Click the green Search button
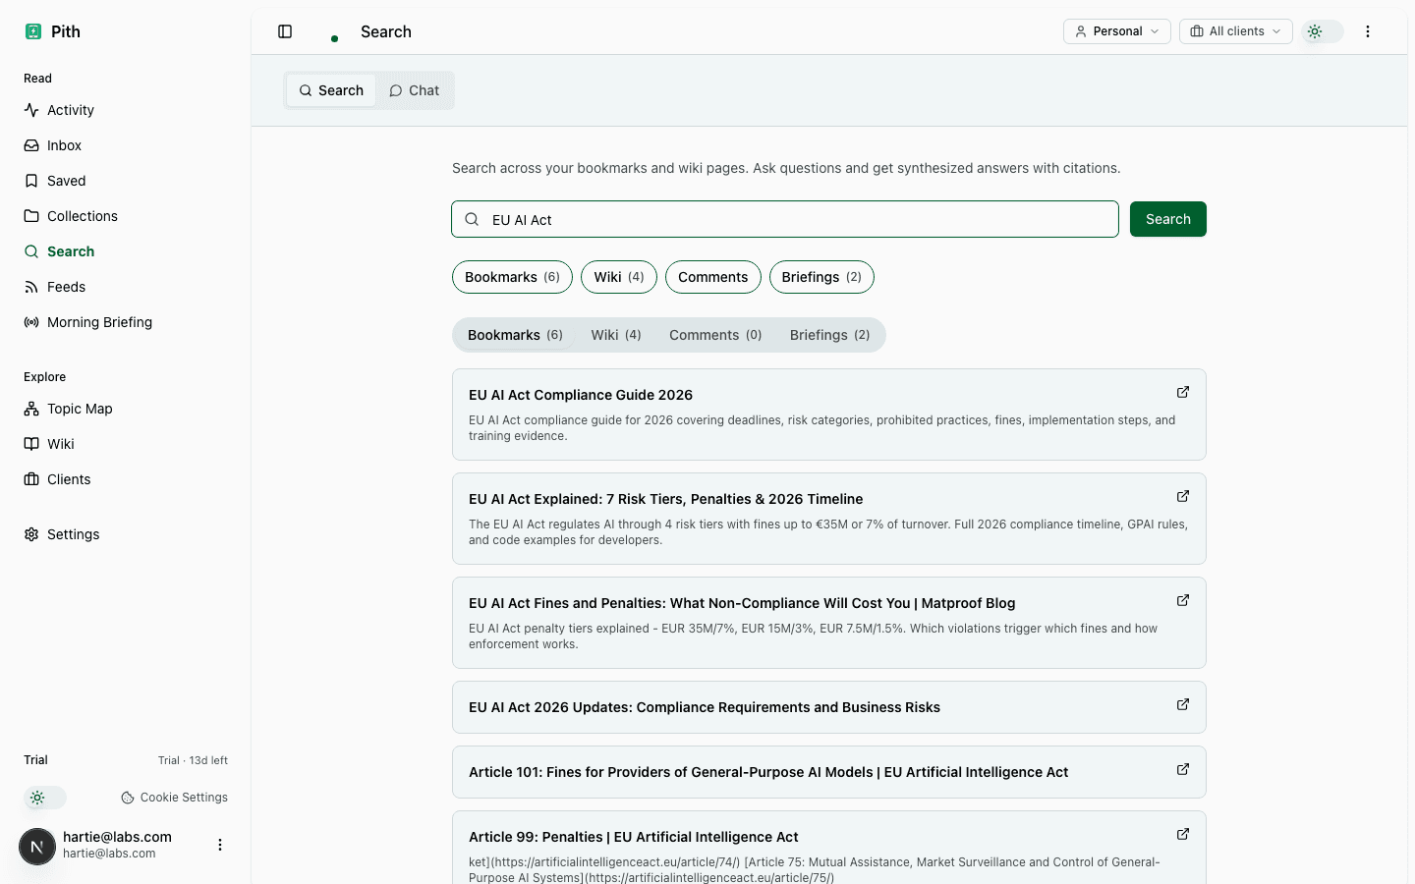The width and height of the screenshot is (1415, 884). [1168, 219]
